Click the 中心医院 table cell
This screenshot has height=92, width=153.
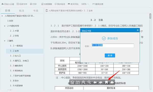pos(62,66)
